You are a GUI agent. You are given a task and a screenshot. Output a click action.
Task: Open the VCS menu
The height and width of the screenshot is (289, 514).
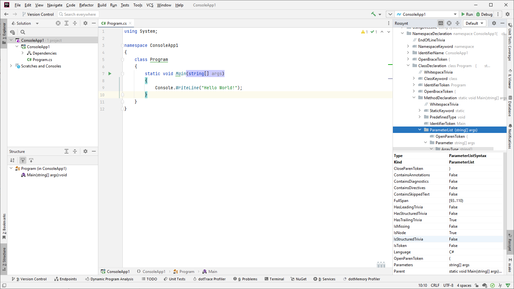click(150, 5)
